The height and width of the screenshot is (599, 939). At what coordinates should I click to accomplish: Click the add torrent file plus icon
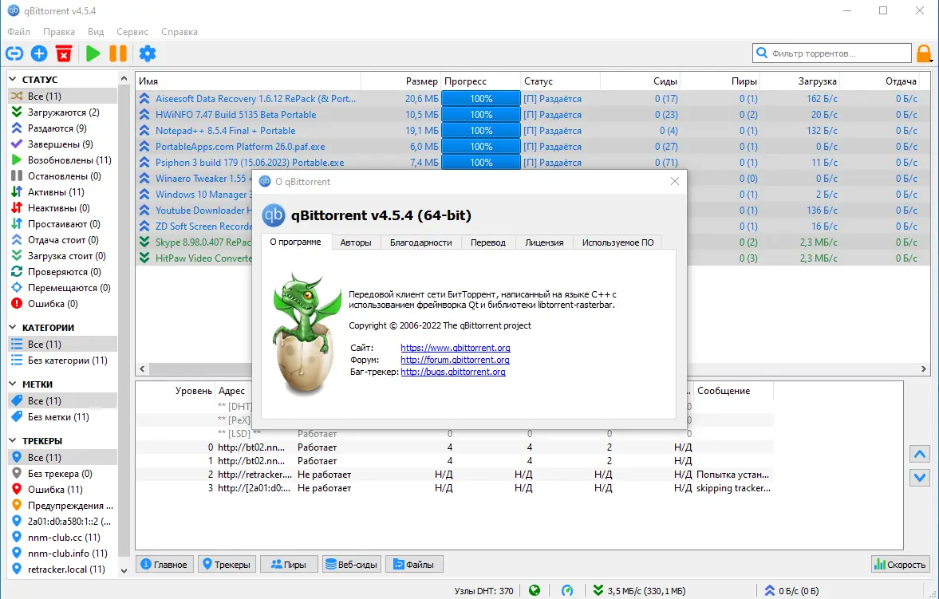pyautogui.click(x=39, y=53)
